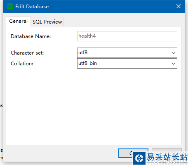Click the Edit Database title text

coord(32,7)
